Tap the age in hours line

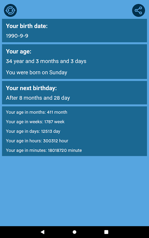[37, 141]
